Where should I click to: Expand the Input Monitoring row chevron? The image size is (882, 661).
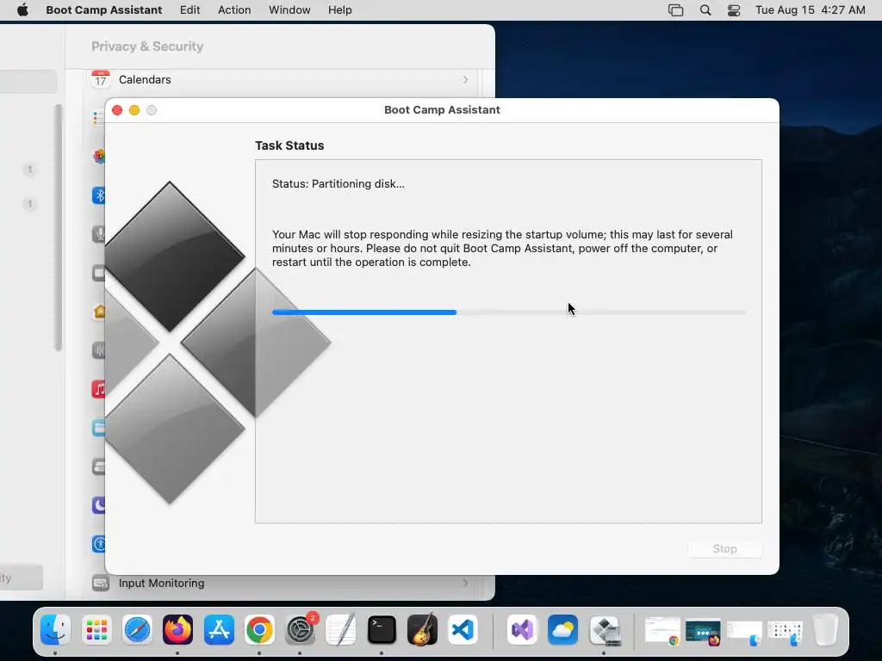pyautogui.click(x=465, y=583)
